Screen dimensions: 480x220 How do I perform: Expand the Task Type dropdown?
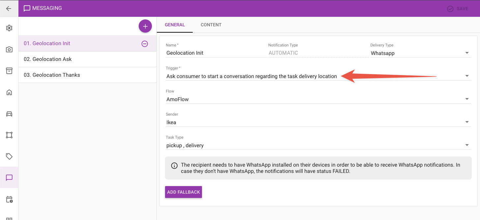pos(318,145)
